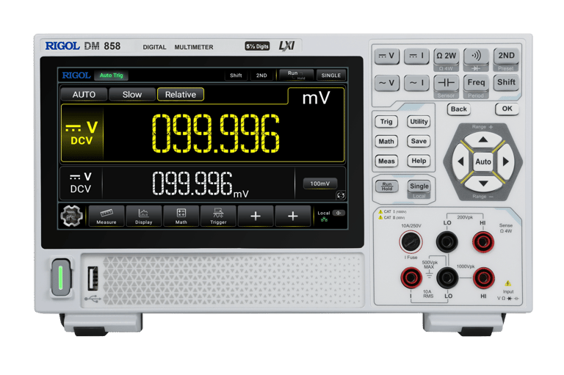Click the up arrow Range + key

[x=483, y=140]
